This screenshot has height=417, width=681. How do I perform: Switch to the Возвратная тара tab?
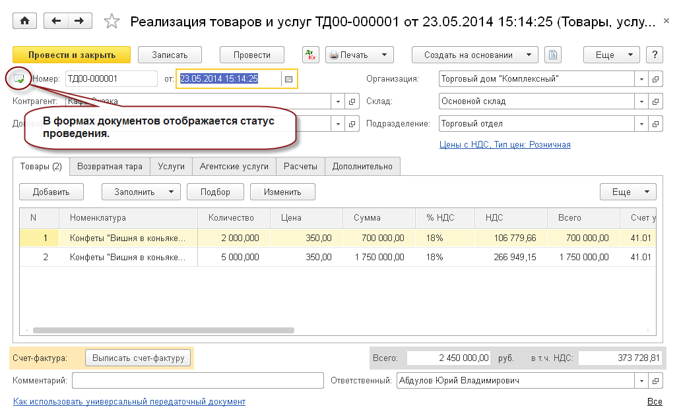(110, 167)
